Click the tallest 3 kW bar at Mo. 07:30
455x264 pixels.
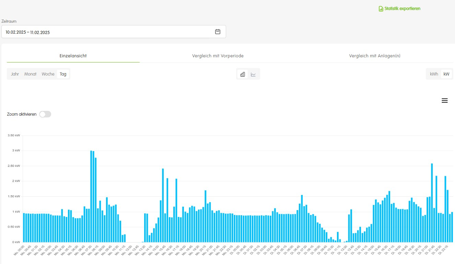tap(91, 196)
